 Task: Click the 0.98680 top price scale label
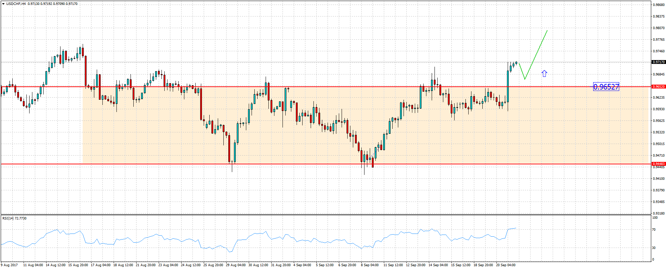pos(659,5)
